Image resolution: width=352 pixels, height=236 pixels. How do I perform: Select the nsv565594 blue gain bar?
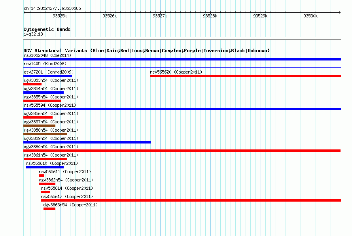(182, 109)
